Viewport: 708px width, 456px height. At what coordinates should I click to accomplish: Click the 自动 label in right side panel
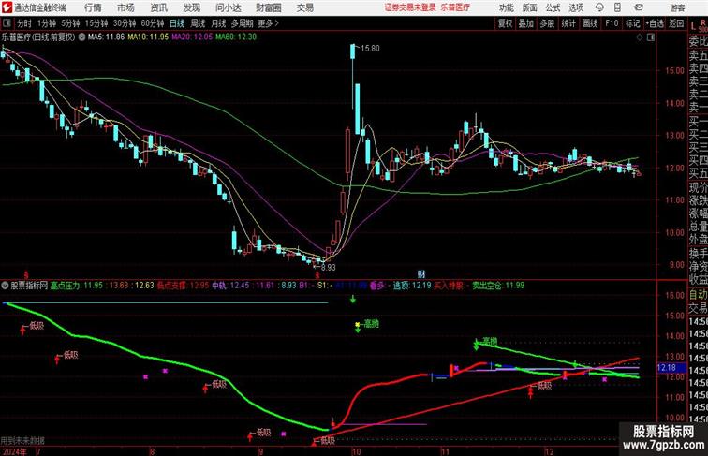(698, 294)
